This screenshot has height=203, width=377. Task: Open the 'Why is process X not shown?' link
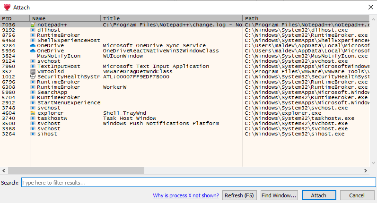(x=186, y=195)
